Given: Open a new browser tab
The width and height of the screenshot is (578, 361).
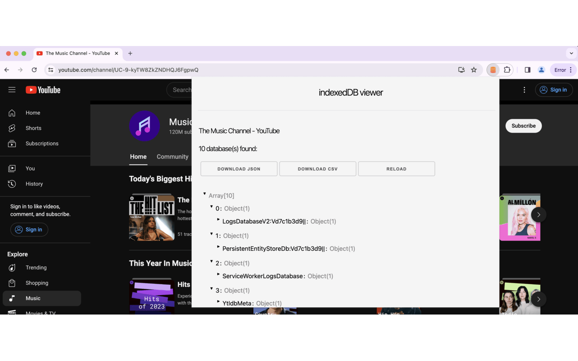Looking at the screenshot, I should click(130, 53).
